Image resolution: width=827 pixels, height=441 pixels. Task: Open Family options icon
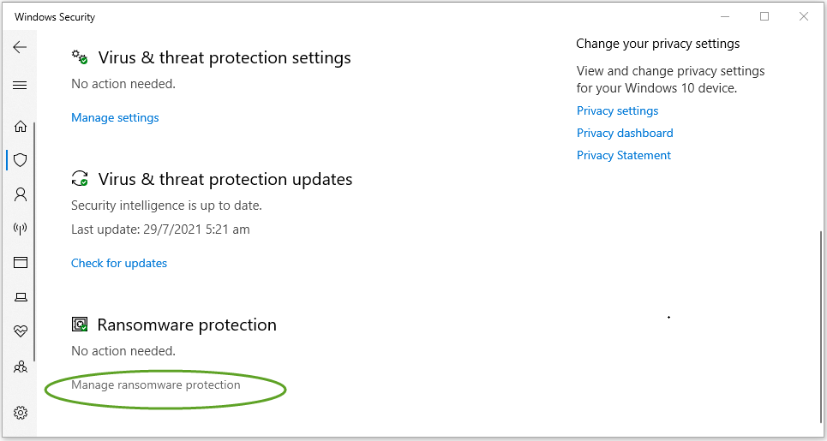pyautogui.click(x=21, y=367)
